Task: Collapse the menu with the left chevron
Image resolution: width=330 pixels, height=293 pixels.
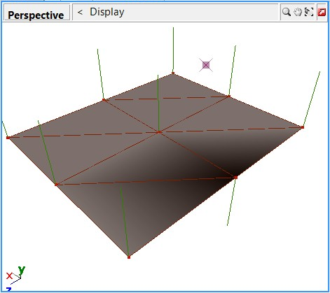Action: (80, 12)
